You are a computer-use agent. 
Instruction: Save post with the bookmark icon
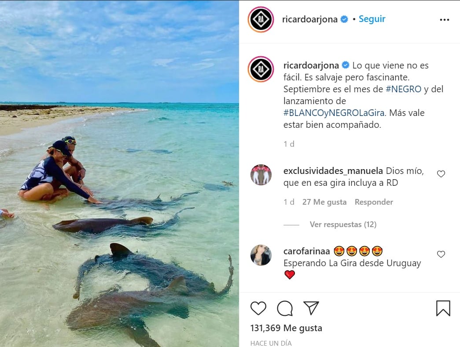coord(443,308)
